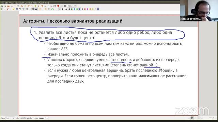Image resolution: width=218 pixels, height=122 pixels.
Task: Start audio recording with red button
Action: click(x=58, y=6)
